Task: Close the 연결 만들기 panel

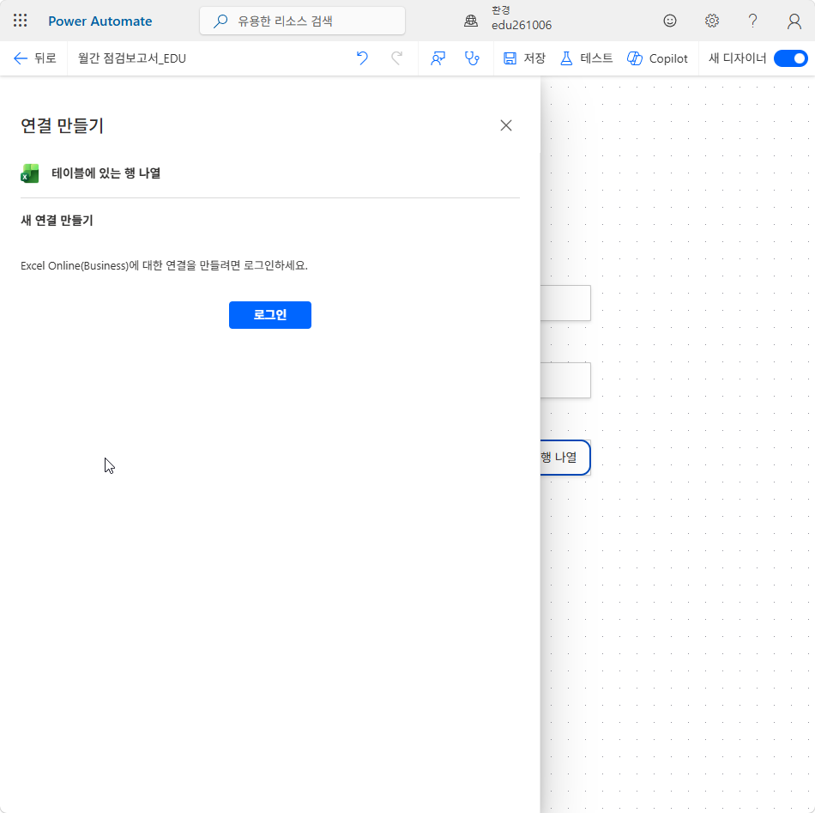Action: point(506,125)
